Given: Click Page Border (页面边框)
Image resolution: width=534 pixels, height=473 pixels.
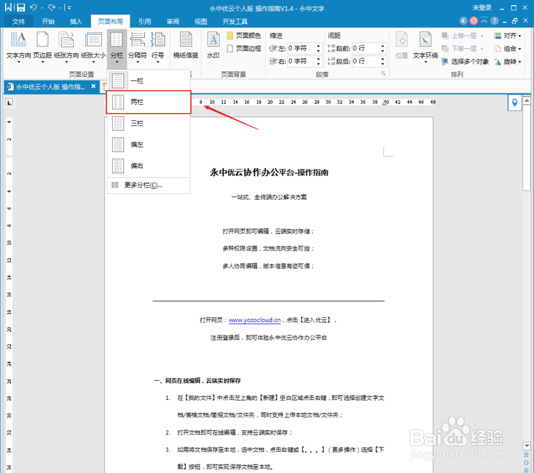Looking at the screenshot, I should click(244, 49).
